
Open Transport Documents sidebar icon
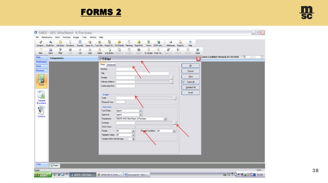(x=41, y=97)
